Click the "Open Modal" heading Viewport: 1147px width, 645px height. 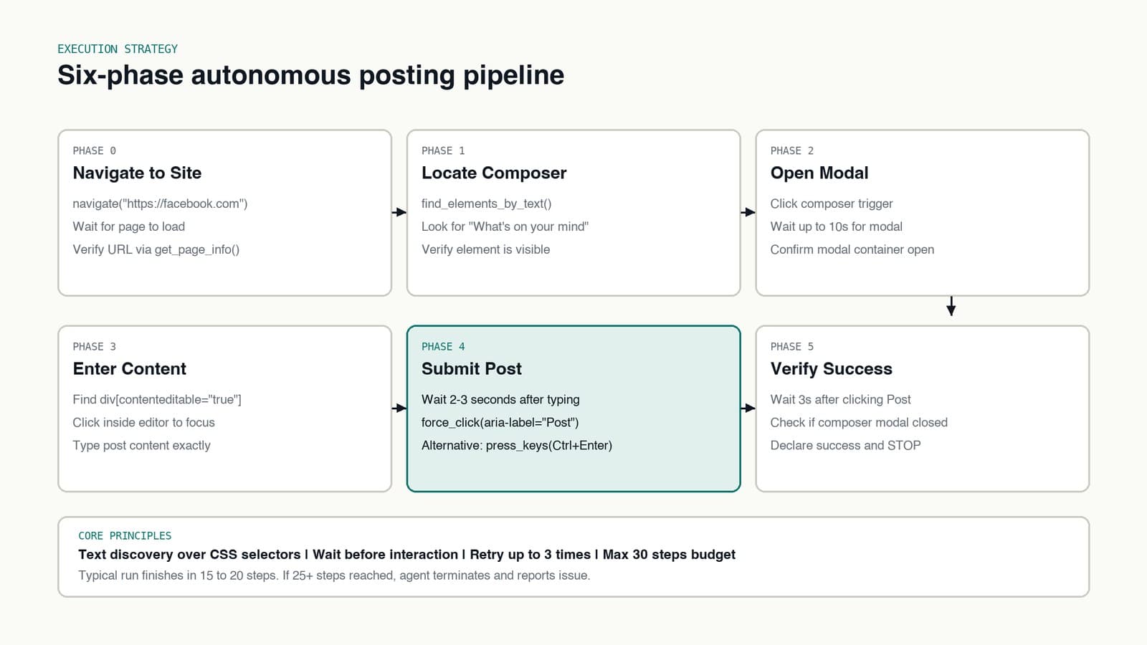(x=819, y=173)
